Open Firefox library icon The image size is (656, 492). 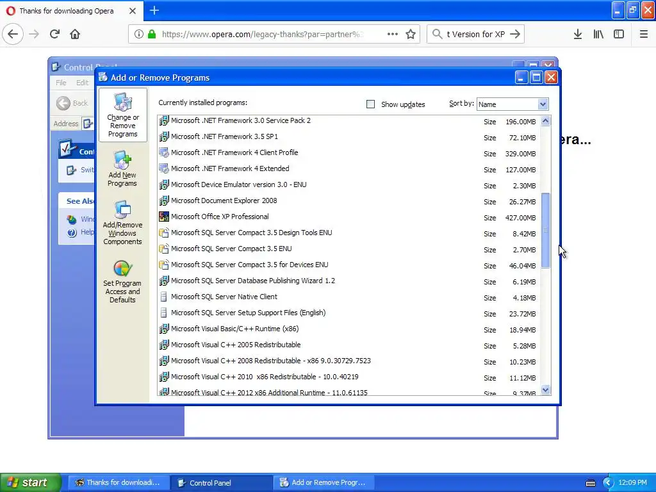598,34
